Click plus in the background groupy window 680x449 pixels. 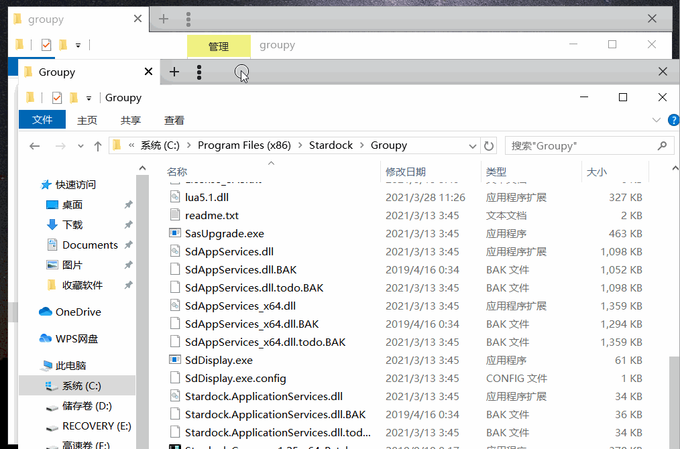(163, 19)
